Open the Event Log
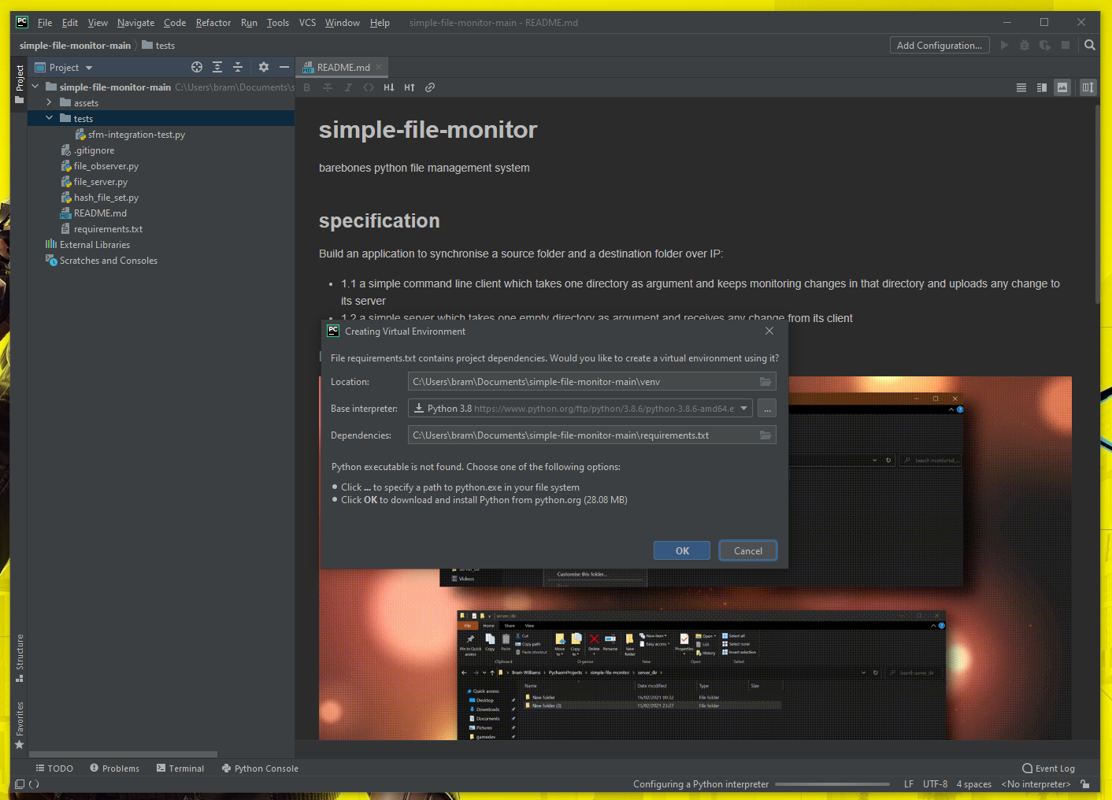The width and height of the screenshot is (1112, 800). point(1048,769)
